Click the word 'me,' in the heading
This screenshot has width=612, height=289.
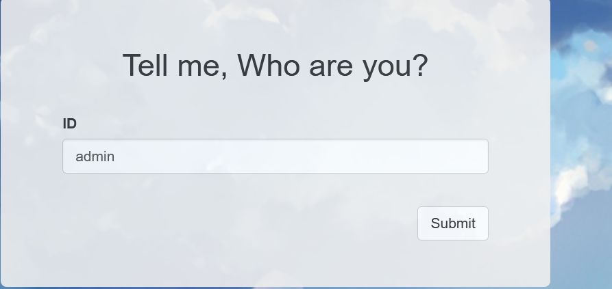click(x=203, y=68)
